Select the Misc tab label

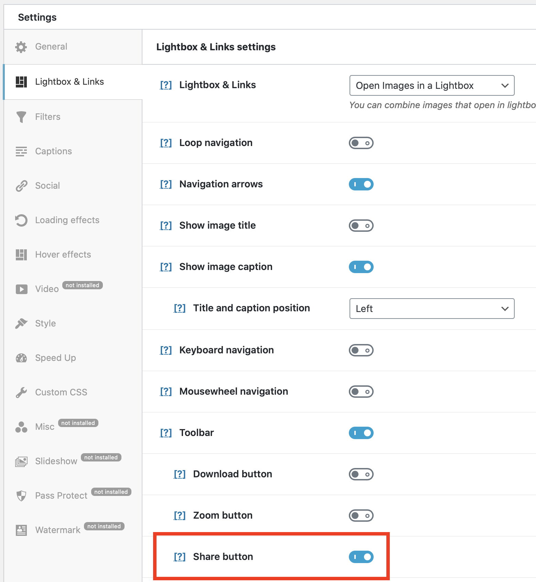[45, 427]
